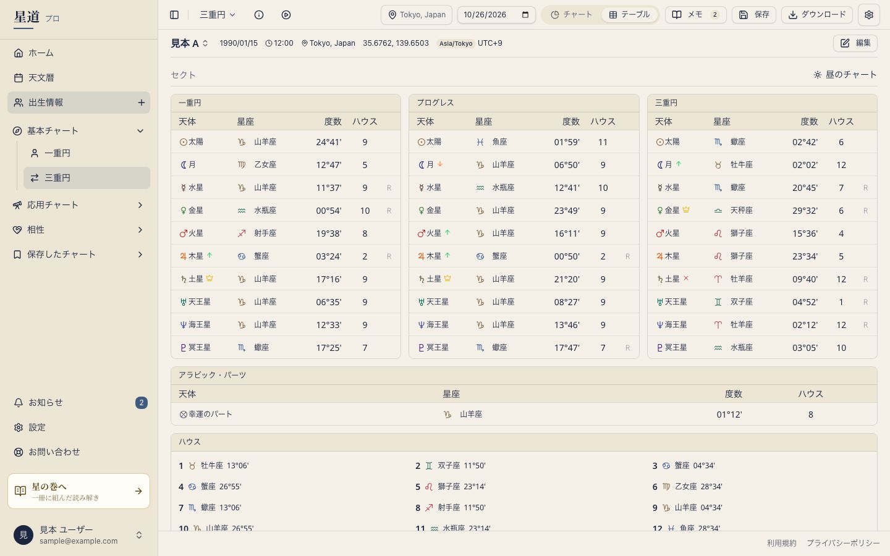Open the settings gear in toolbar
The width and height of the screenshot is (890, 556).
(x=869, y=15)
